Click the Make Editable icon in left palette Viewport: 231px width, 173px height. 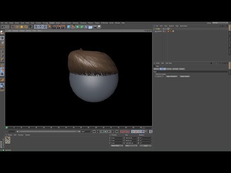[x=2, y=33]
